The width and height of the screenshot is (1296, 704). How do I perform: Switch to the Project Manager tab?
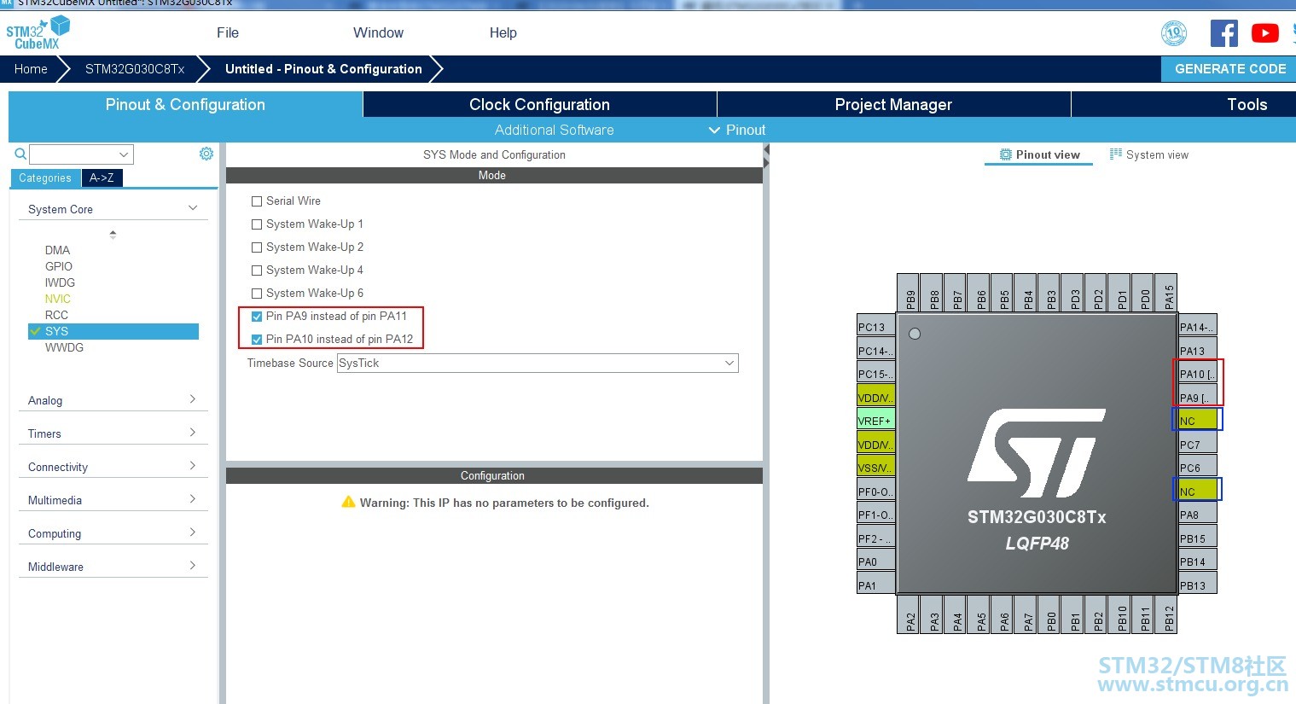tap(893, 104)
